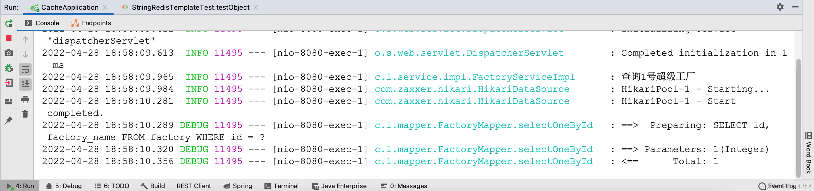Image resolution: width=814 pixels, height=191 pixels.
Task: Close the StringRedisTemplateTest.testObject tab
Action: [256, 7]
